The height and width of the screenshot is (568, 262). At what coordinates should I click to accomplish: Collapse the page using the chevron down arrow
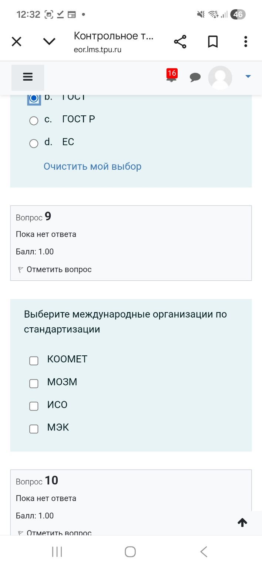click(49, 41)
